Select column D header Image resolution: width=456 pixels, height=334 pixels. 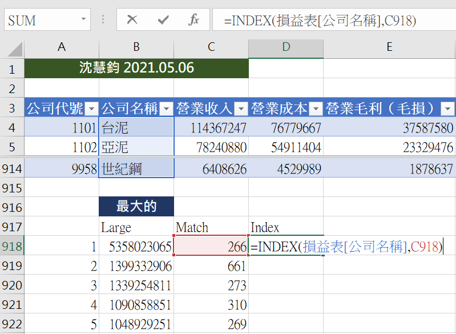click(x=286, y=48)
